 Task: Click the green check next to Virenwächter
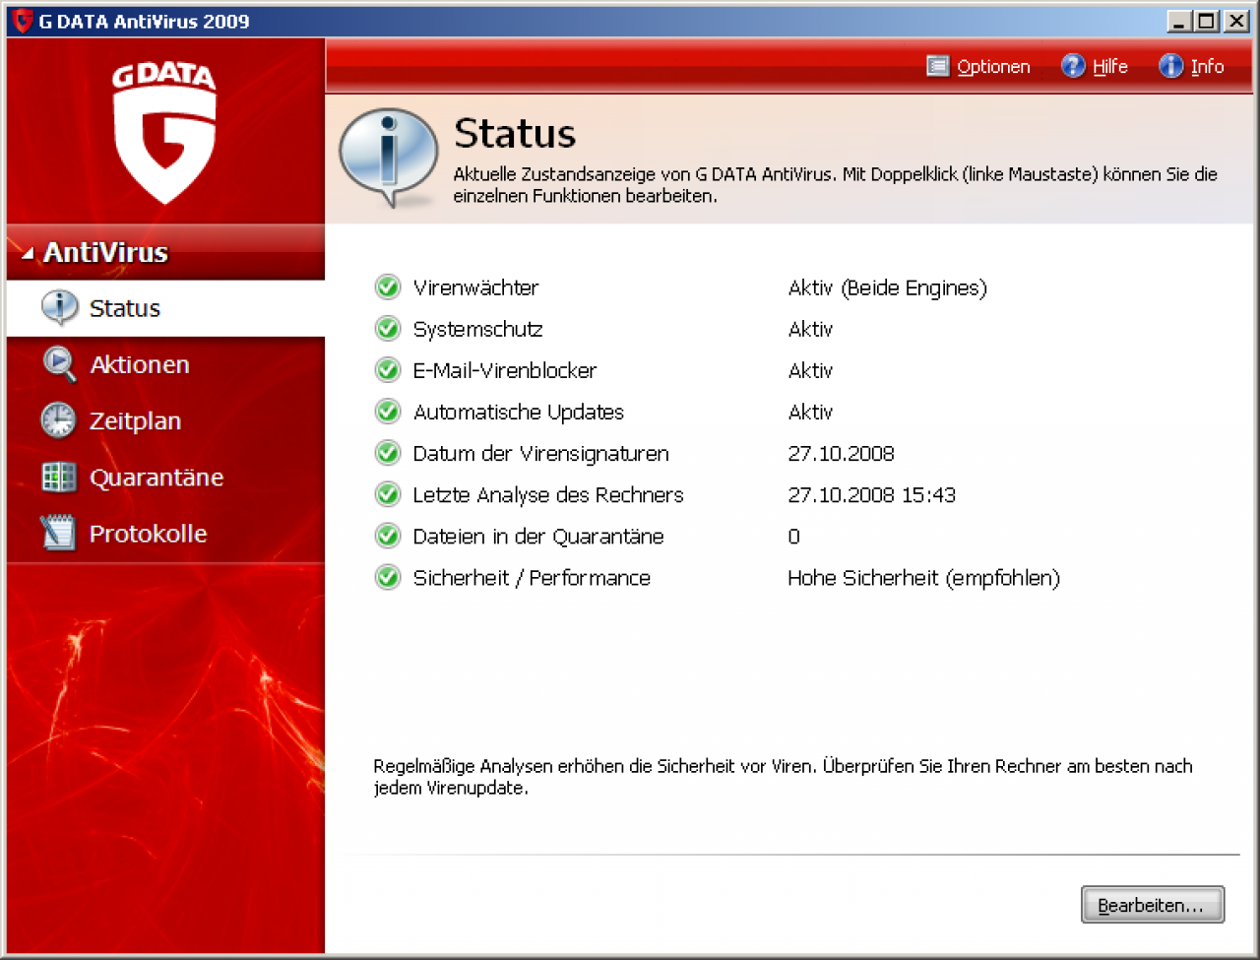pyautogui.click(x=388, y=288)
